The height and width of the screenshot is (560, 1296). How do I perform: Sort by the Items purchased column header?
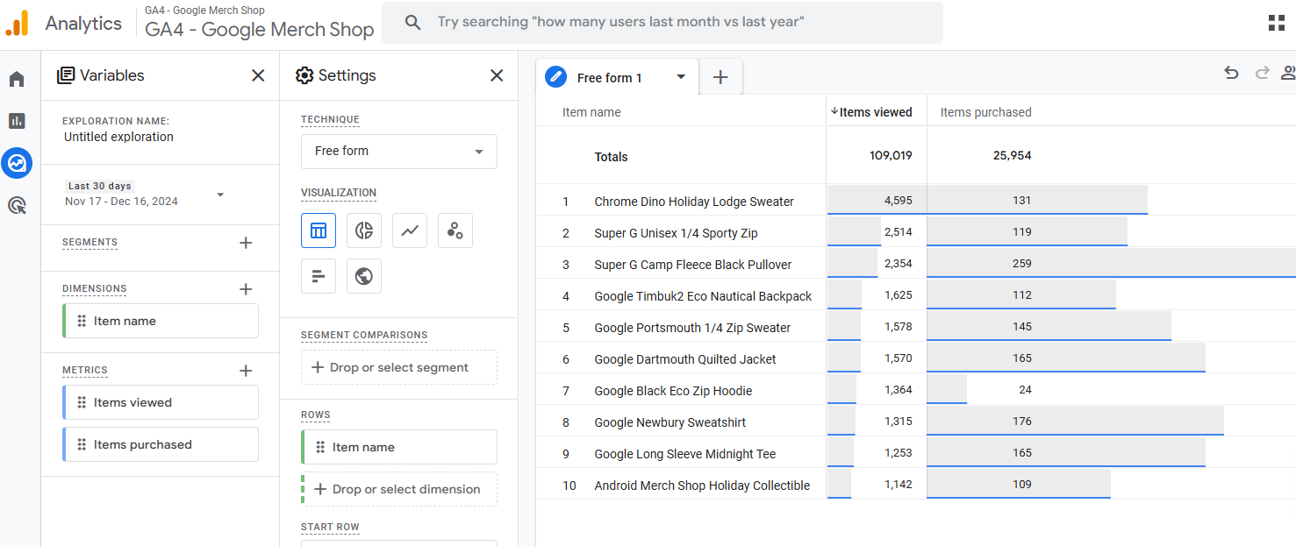pyautogui.click(x=985, y=112)
